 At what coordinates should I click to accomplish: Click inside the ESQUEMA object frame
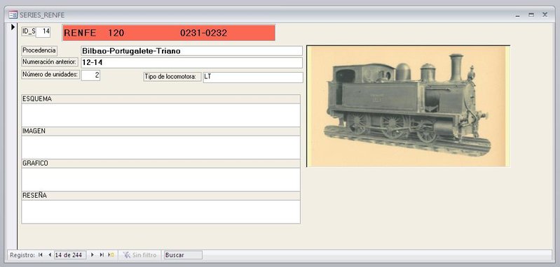161,115
